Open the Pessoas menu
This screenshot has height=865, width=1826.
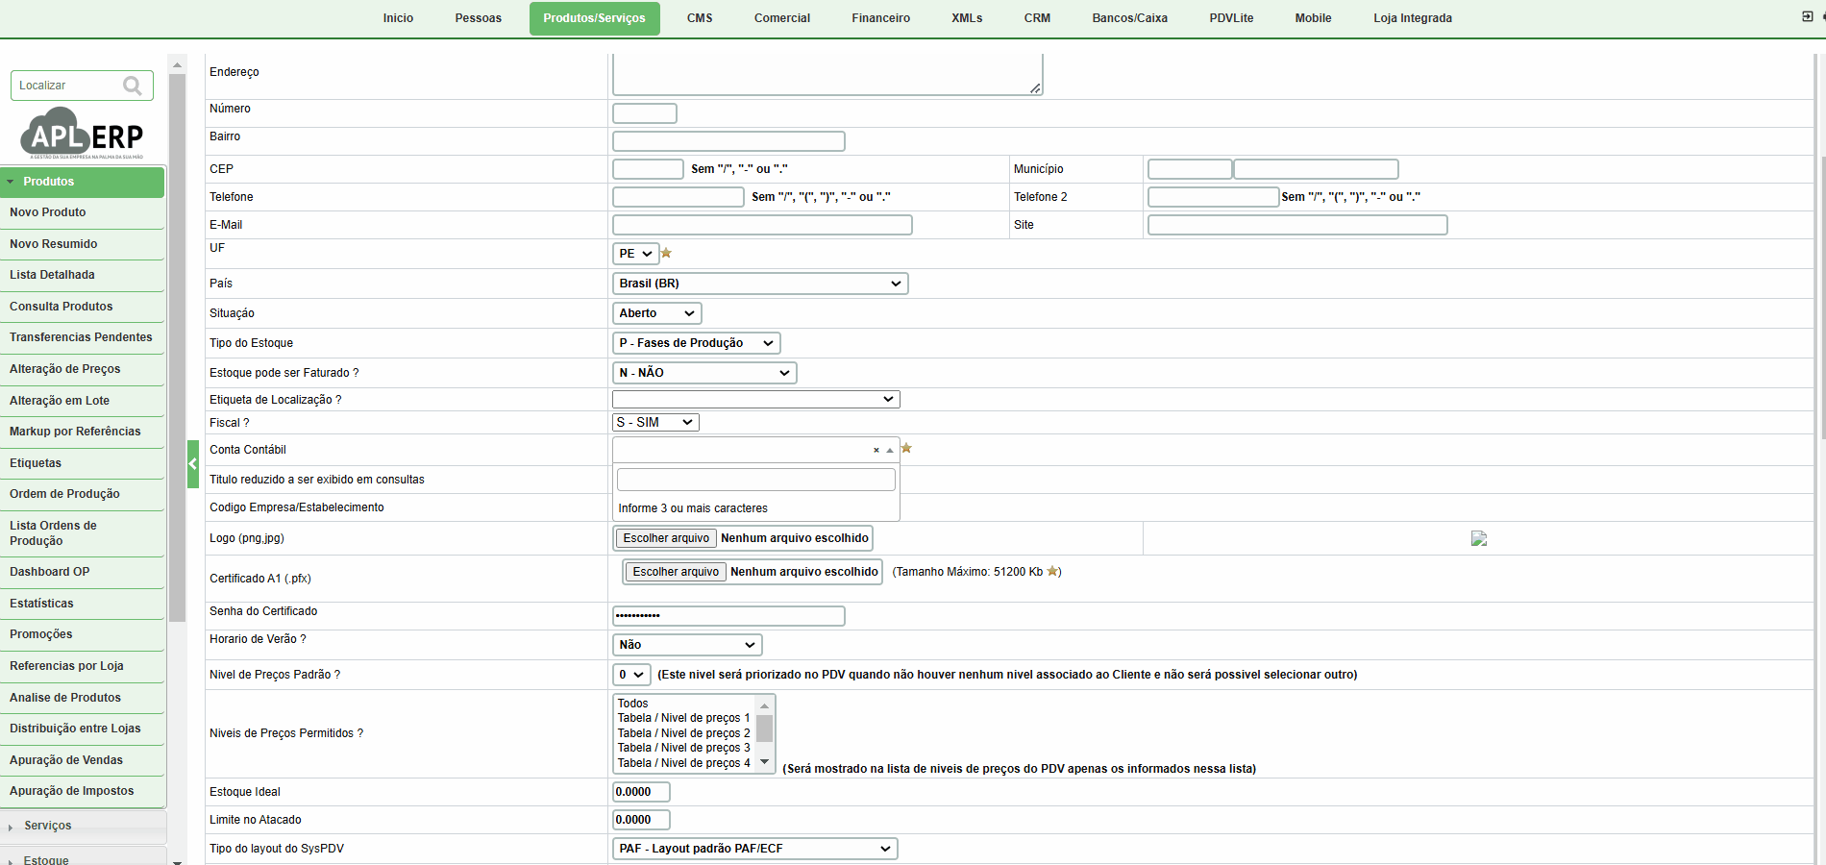point(479,18)
